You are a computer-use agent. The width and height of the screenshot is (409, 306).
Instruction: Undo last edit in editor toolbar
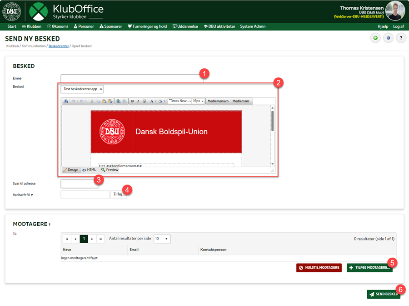coord(73,101)
